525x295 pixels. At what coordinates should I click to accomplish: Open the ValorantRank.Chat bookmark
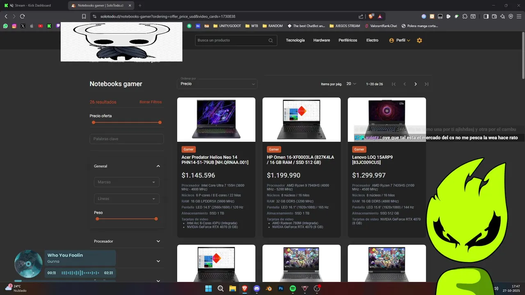point(381,26)
